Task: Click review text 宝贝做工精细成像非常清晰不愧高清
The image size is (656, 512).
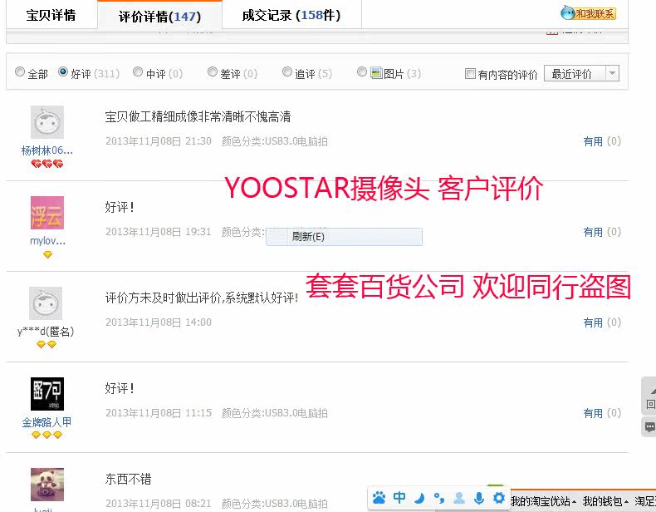Action: [198, 116]
